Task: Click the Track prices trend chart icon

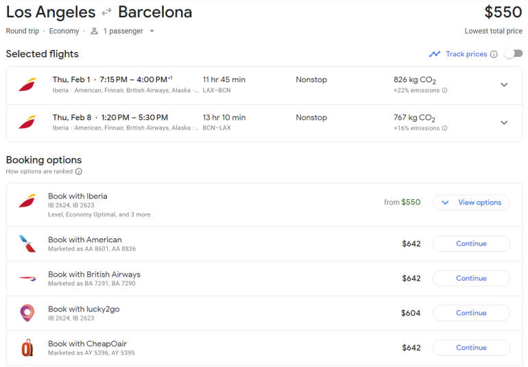Action: [435, 54]
